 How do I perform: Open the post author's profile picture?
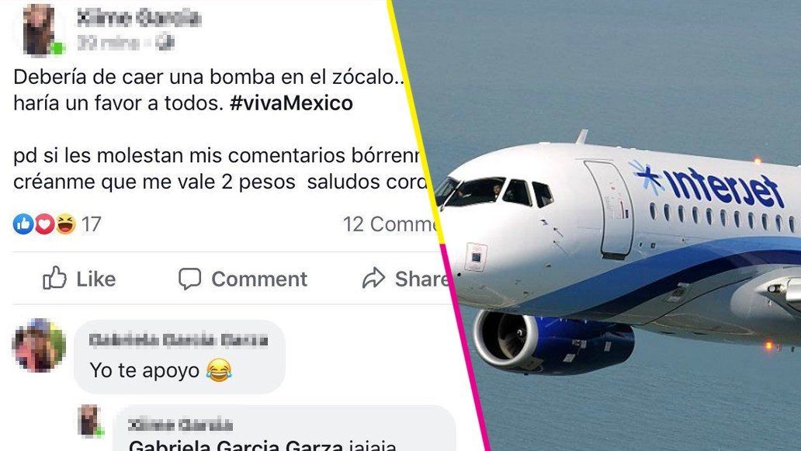(x=40, y=29)
